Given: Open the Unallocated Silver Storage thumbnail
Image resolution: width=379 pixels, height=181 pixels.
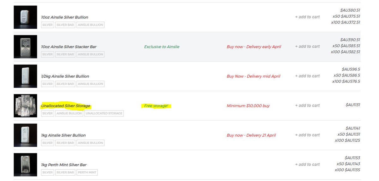Looking at the screenshot, I should point(25,106).
